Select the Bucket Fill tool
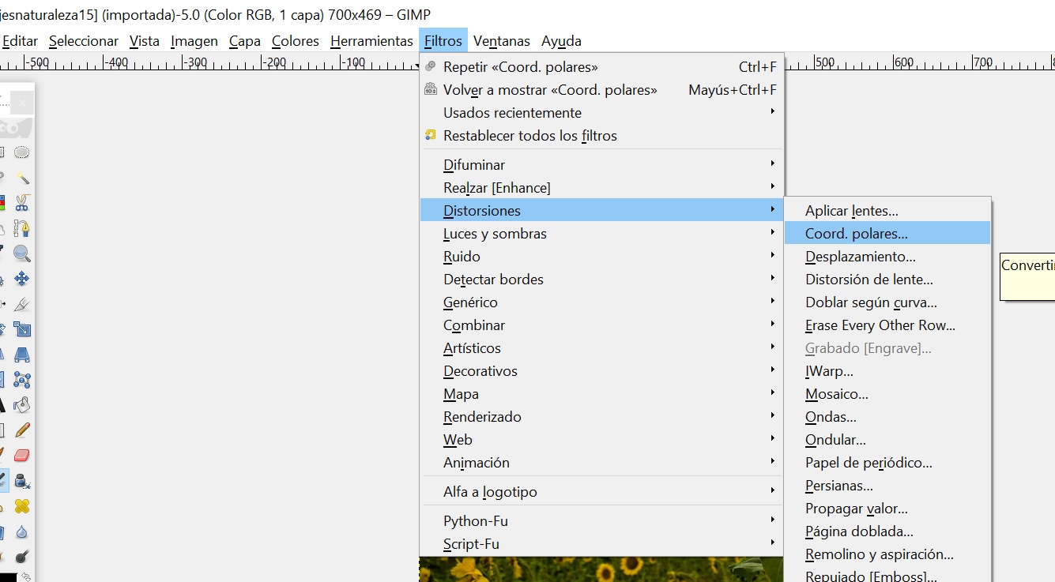Image resolution: width=1055 pixels, height=582 pixels. point(22,405)
